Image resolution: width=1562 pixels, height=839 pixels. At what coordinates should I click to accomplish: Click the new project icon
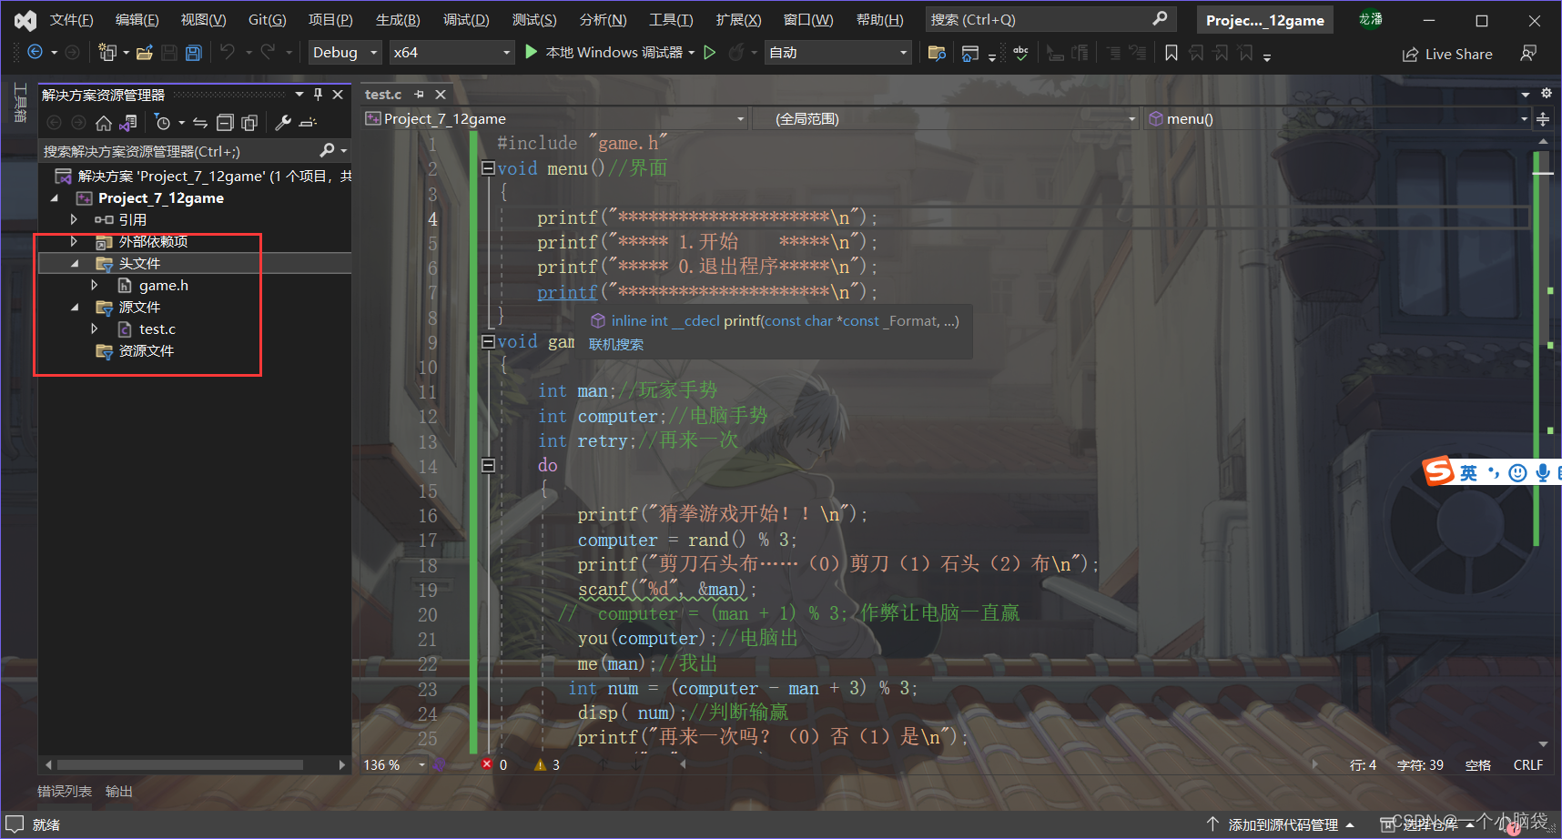click(x=107, y=53)
